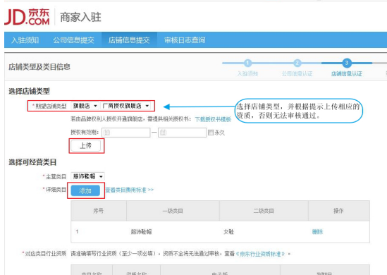Open the 京东行业资质标准 link
387x275 pixels.
tap(260, 254)
